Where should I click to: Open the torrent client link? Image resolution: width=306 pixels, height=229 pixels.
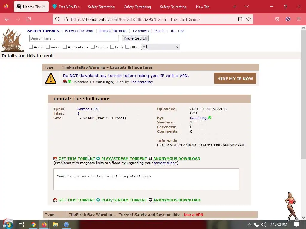pos(165,163)
